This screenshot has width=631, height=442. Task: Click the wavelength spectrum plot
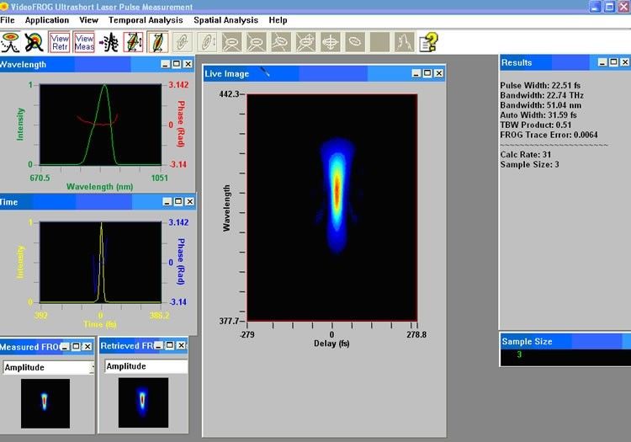pyautogui.click(x=100, y=125)
